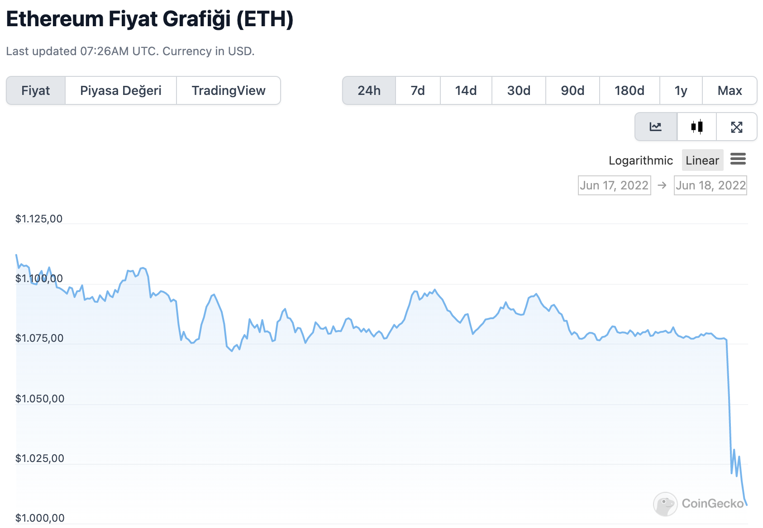Open the chart options hamburger menu
Screen dimensions: 763x528
click(x=739, y=160)
